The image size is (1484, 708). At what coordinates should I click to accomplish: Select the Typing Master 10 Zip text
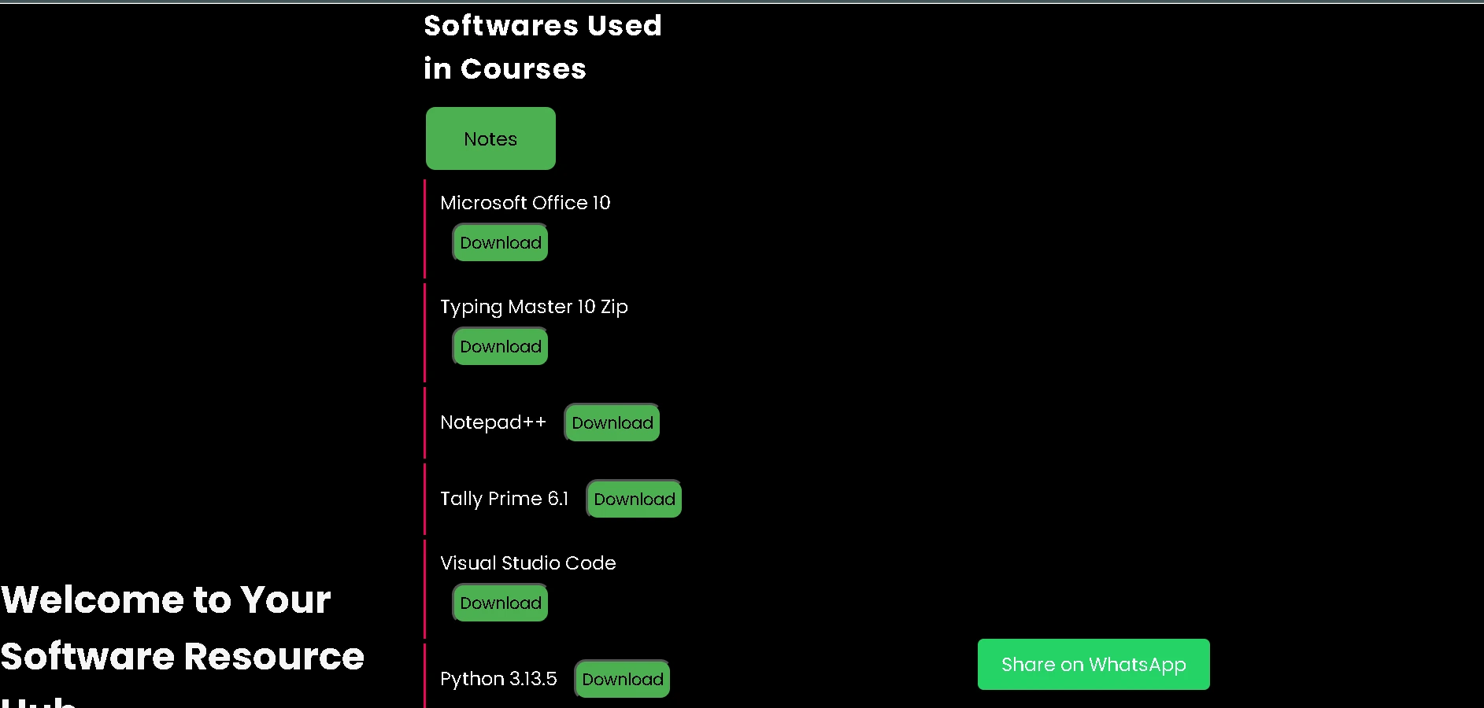[x=534, y=307]
